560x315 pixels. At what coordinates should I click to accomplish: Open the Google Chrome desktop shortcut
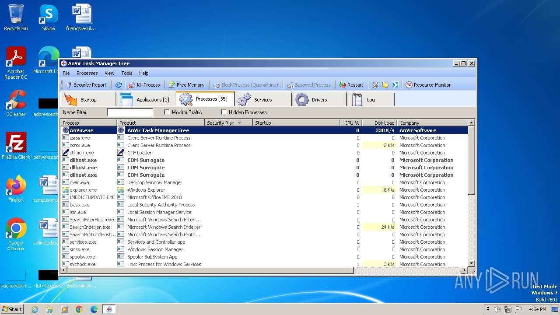(x=16, y=234)
